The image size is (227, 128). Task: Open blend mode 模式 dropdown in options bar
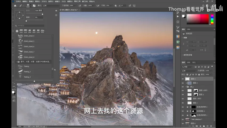click(51, 6)
